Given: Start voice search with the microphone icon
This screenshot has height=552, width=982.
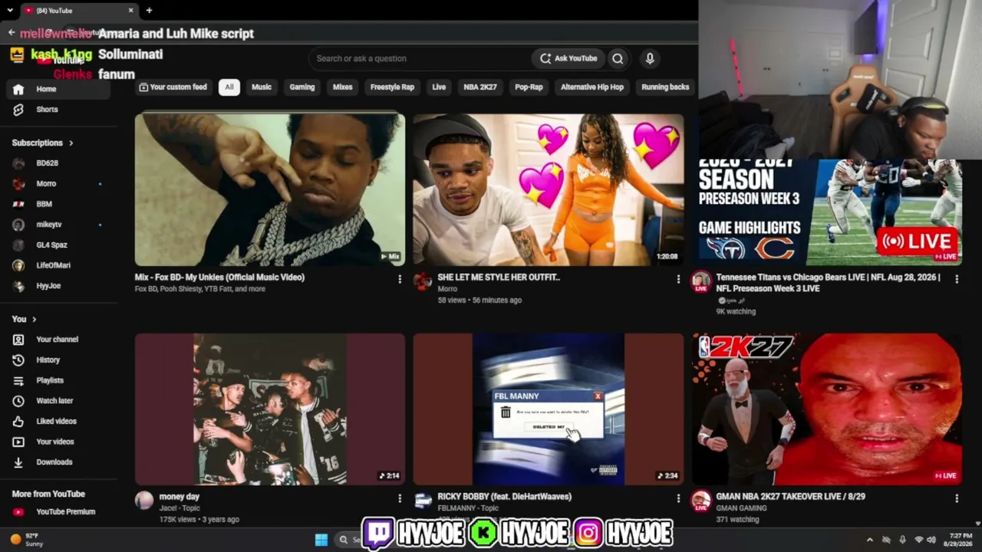Looking at the screenshot, I should coord(650,58).
